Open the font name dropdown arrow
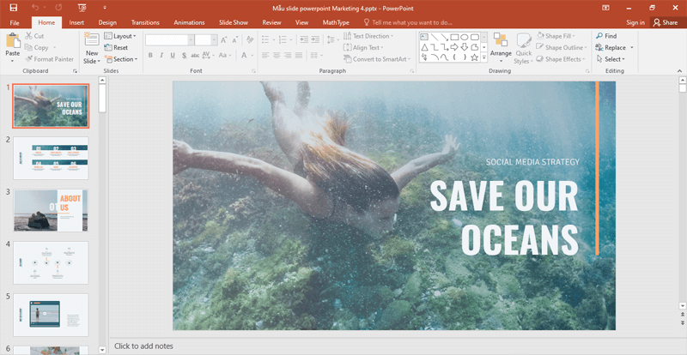This screenshot has width=687, height=355. tap(191, 40)
